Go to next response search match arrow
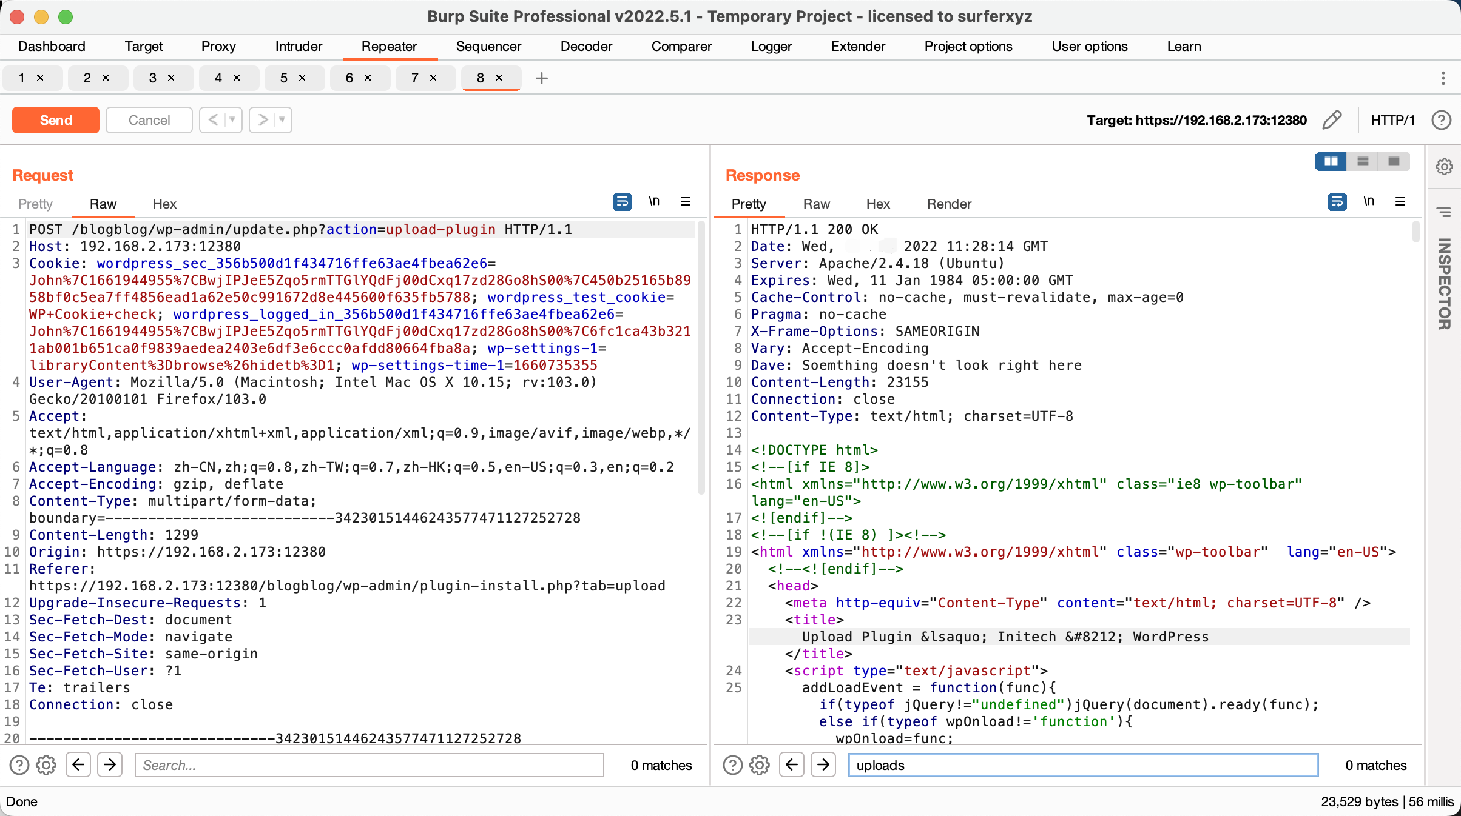 pos(823,765)
